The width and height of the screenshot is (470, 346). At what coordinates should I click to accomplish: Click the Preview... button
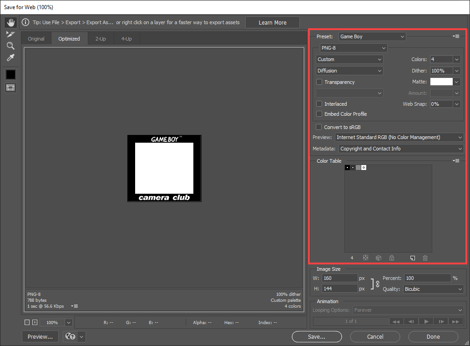coord(40,337)
